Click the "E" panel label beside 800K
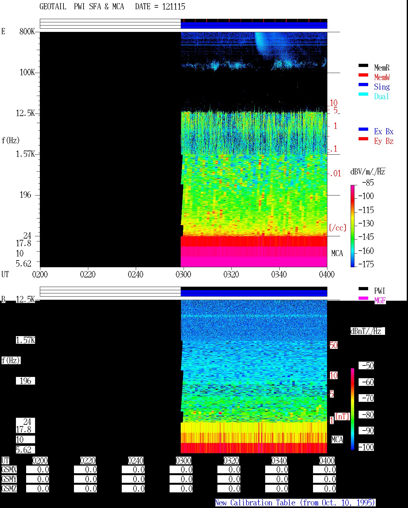 point(4,31)
